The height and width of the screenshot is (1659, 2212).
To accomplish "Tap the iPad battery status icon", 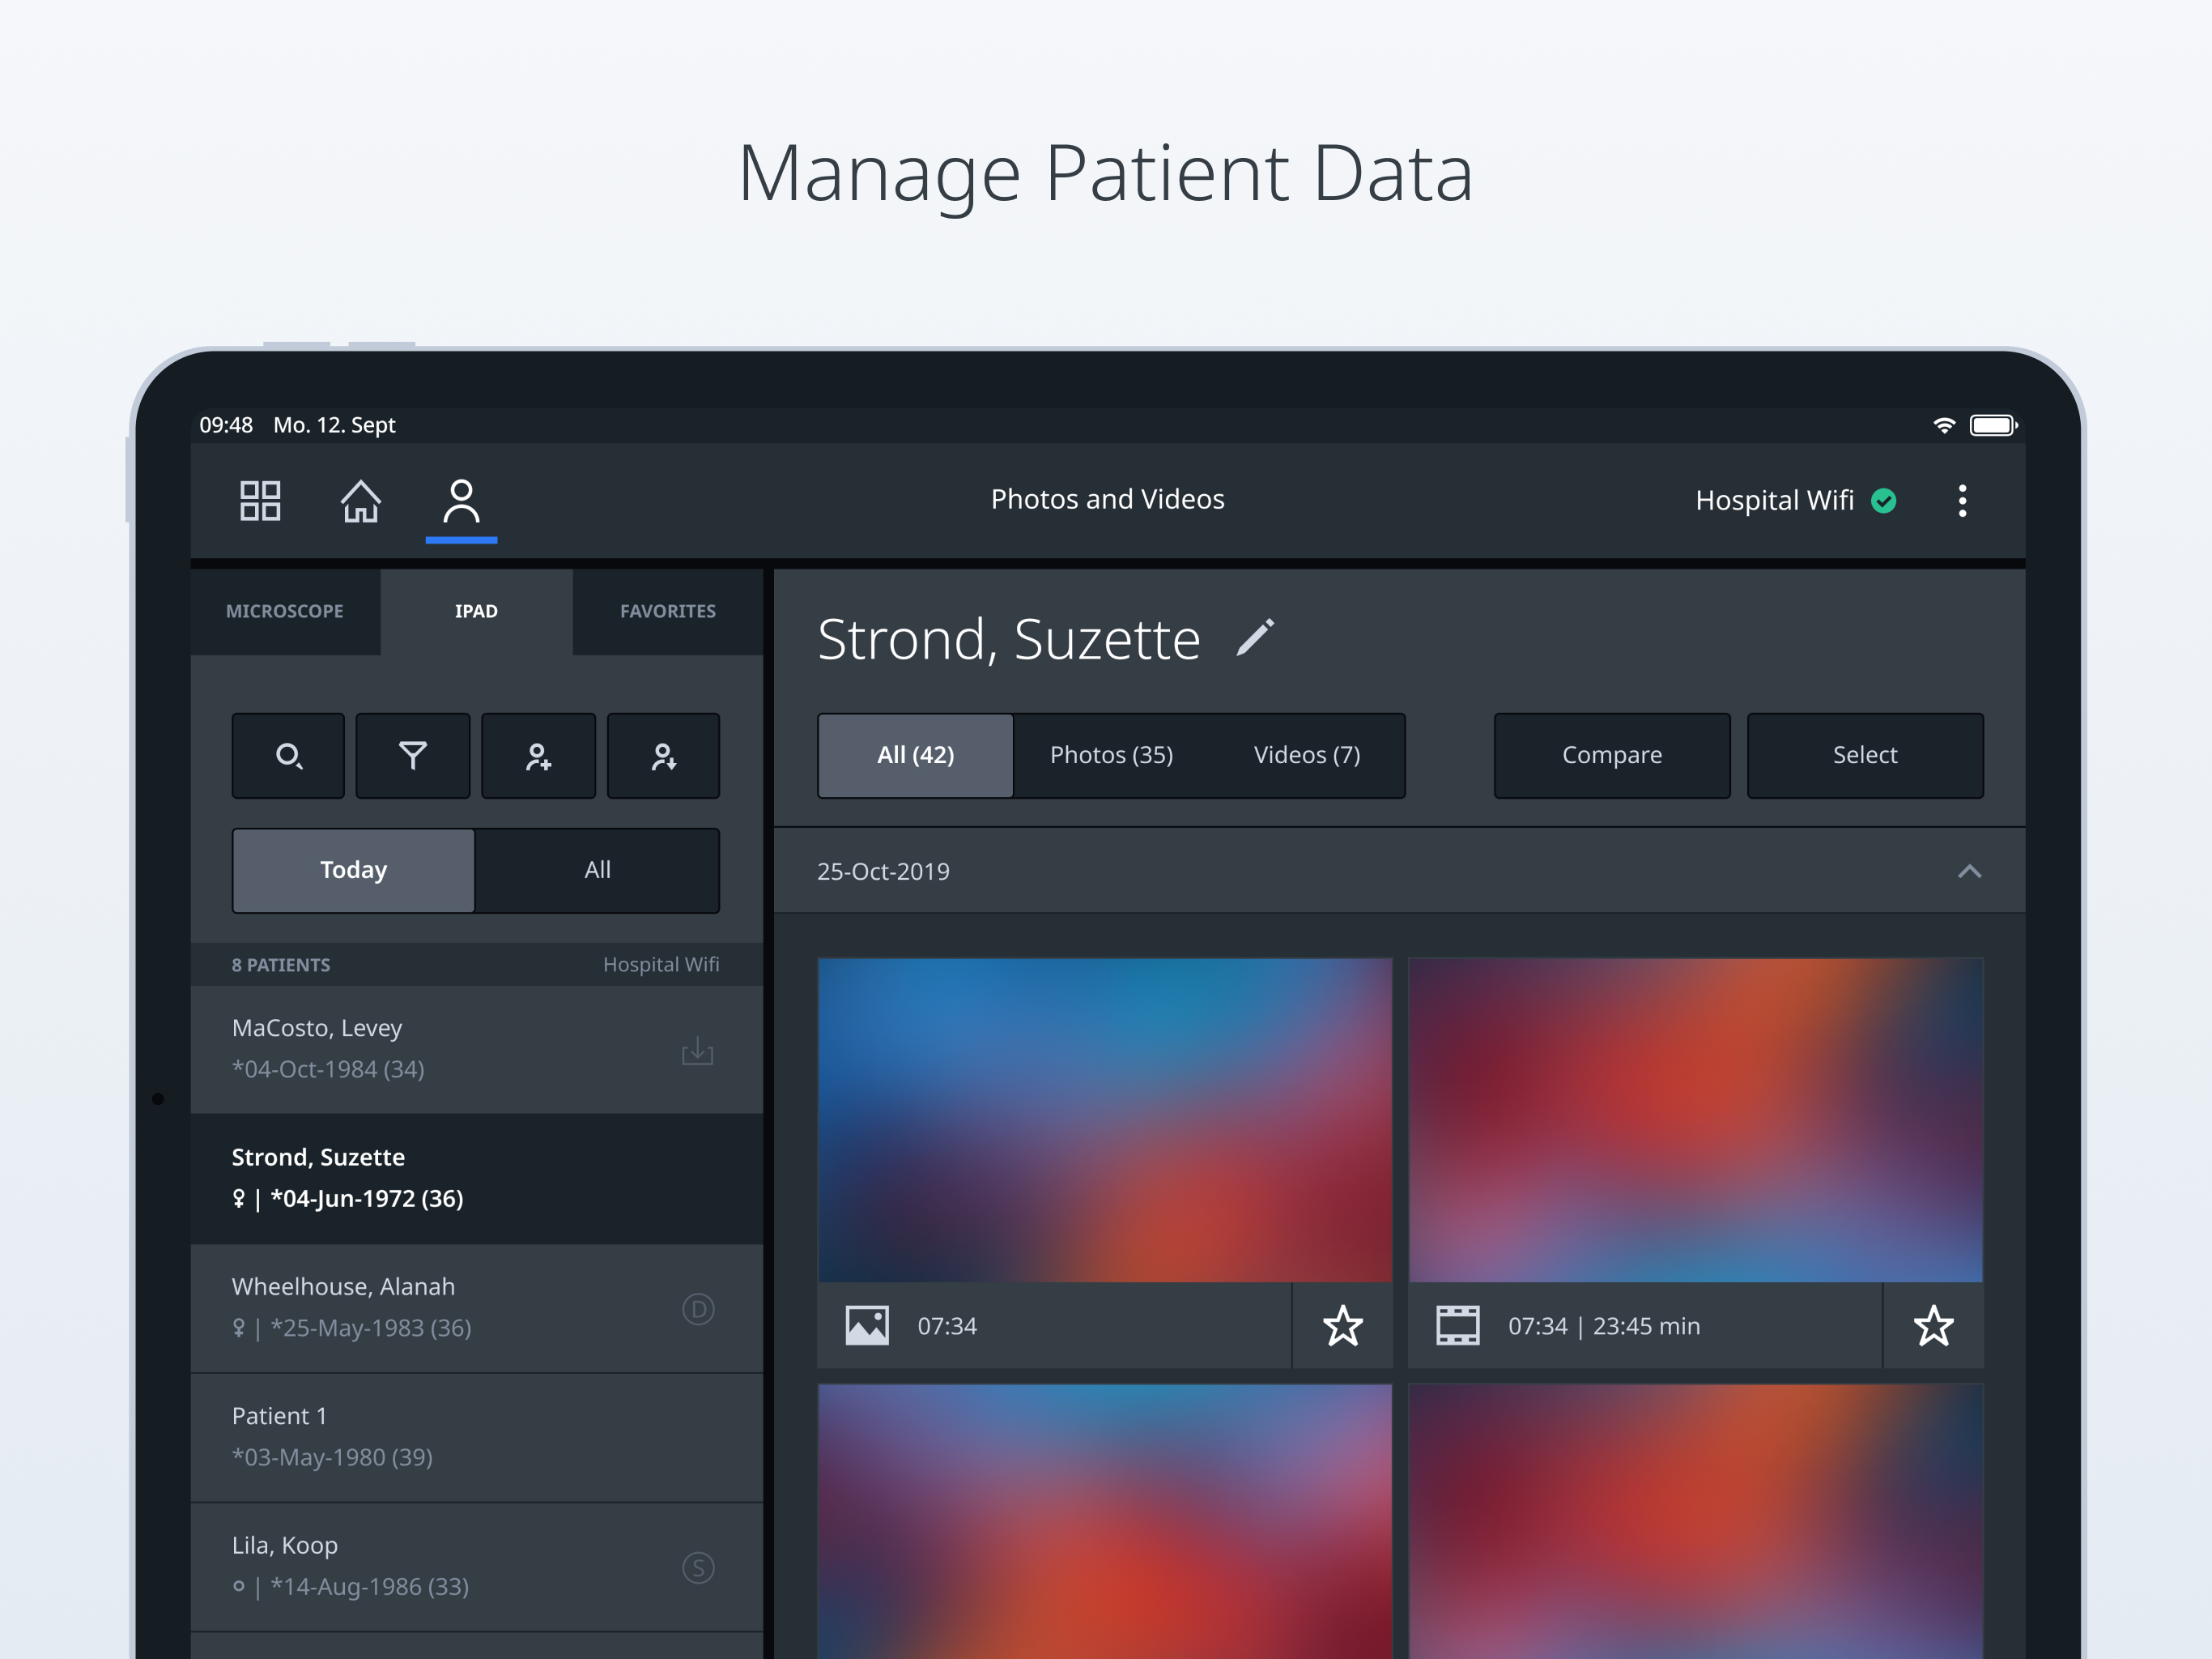I will click(1993, 425).
